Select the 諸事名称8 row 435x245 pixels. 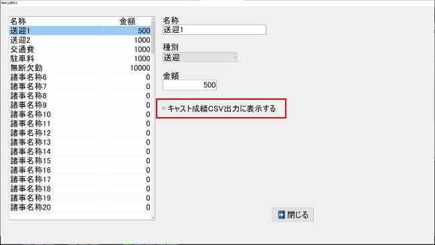click(x=80, y=96)
